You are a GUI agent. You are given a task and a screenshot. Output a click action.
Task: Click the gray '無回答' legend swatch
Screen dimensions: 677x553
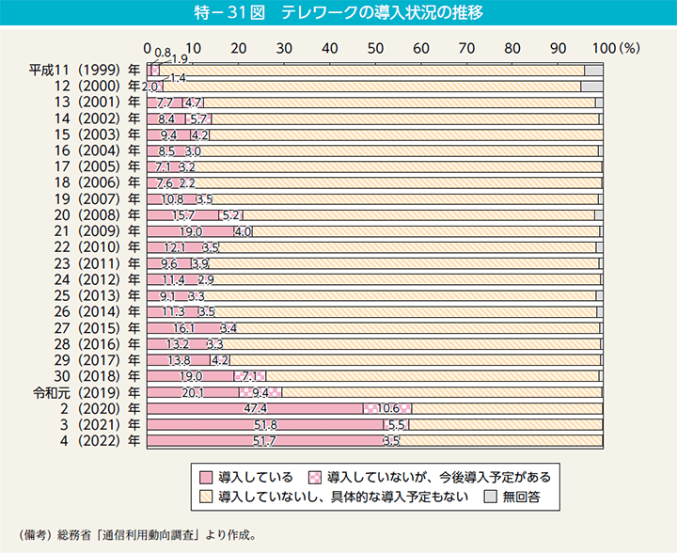(x=491, y=497)
